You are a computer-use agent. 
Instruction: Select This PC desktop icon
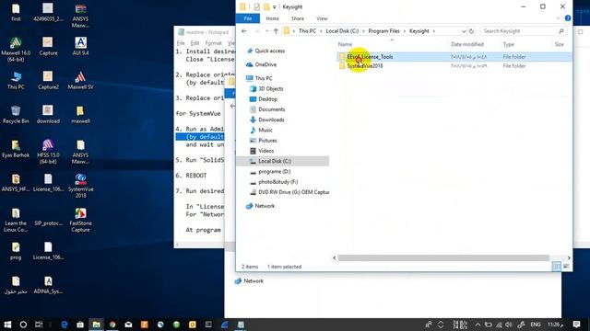click(x=16, y=80)
